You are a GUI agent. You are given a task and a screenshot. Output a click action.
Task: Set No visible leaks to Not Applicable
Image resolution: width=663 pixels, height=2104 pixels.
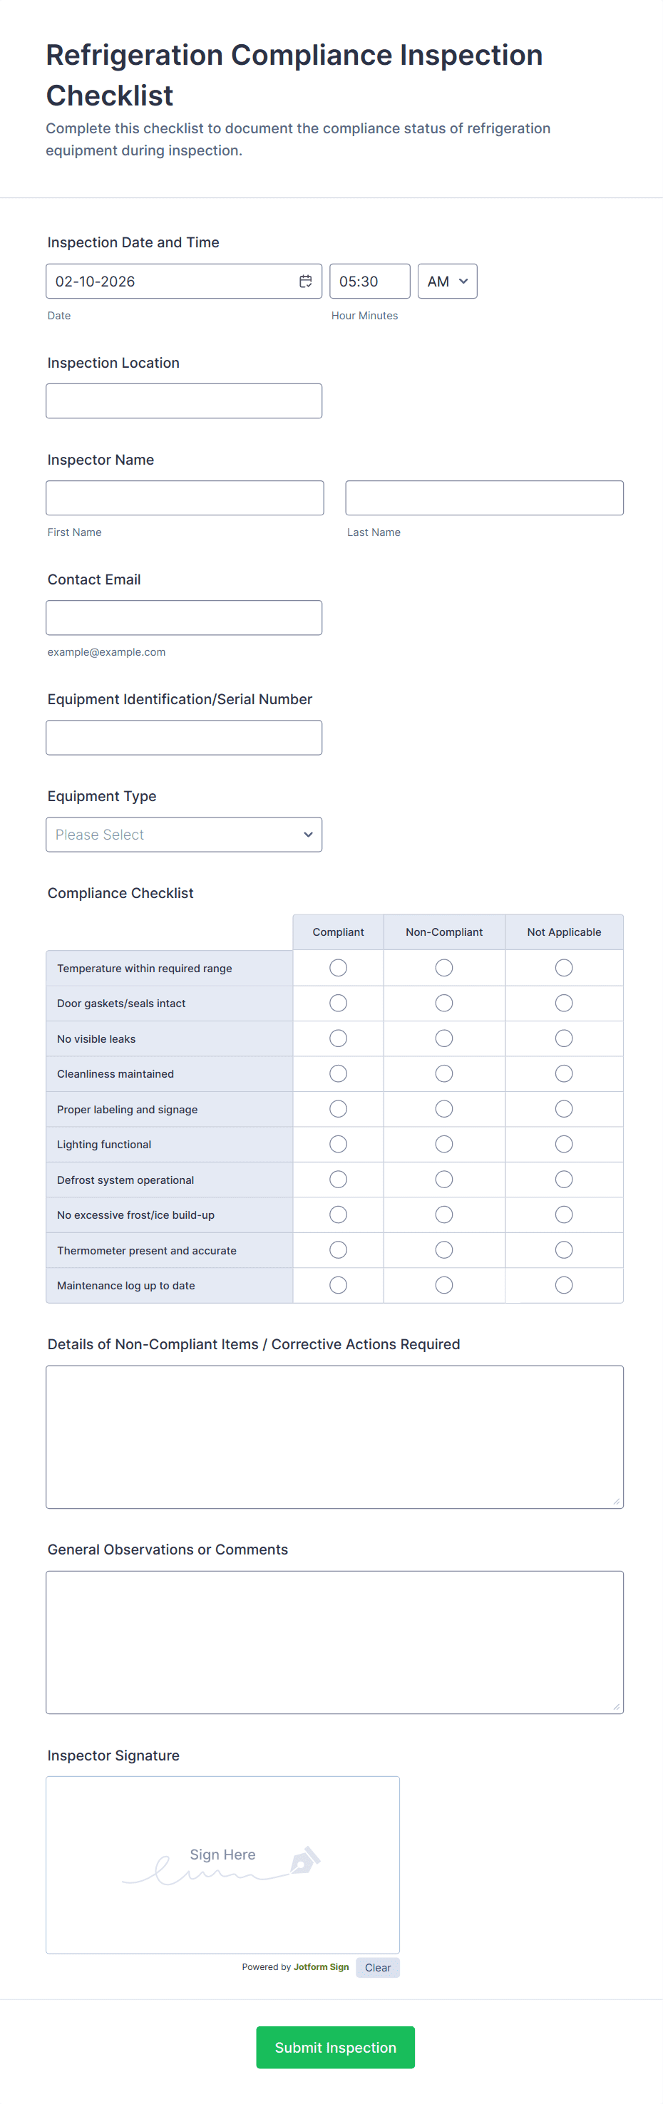[563, 1038]
